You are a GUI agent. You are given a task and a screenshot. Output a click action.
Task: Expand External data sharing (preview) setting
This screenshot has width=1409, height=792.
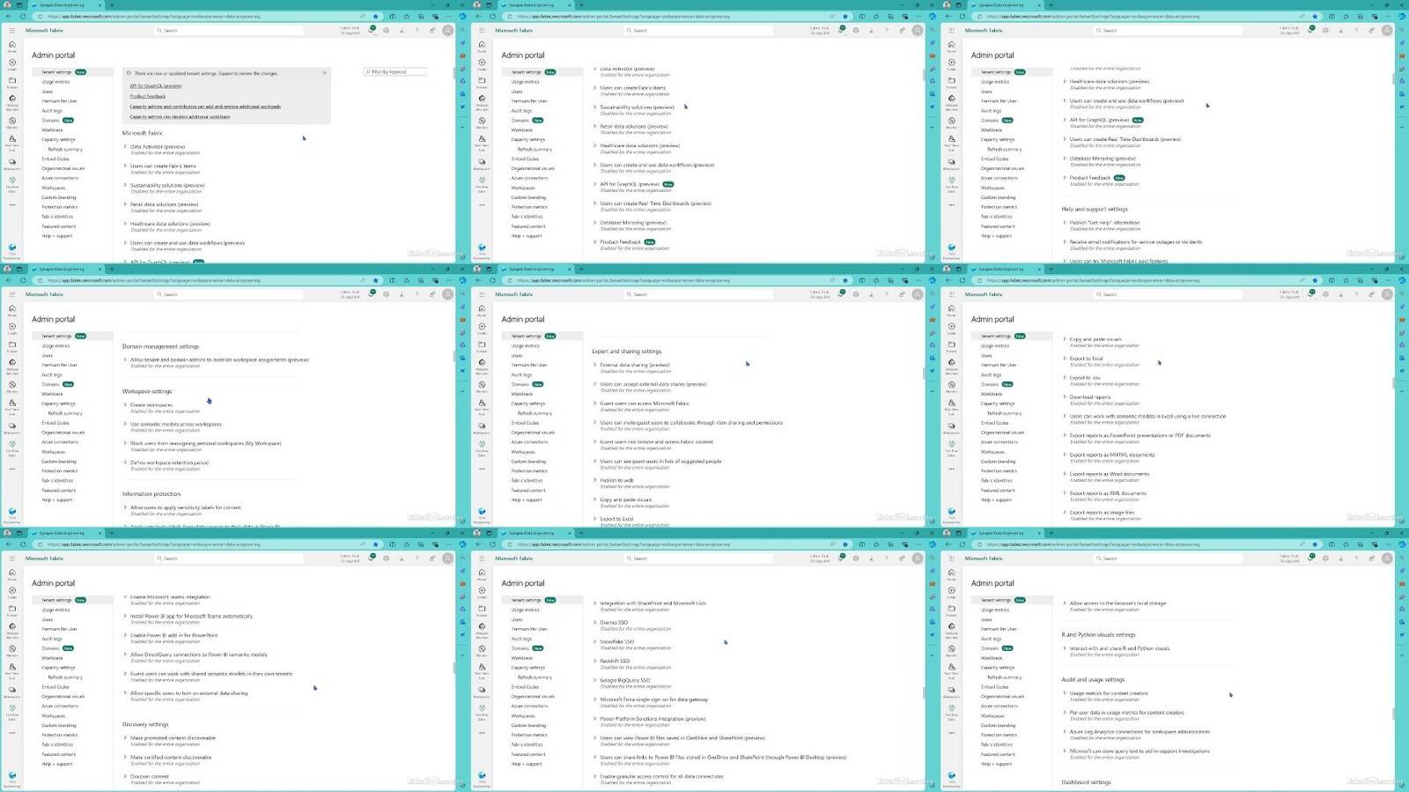tap(595, 365)
